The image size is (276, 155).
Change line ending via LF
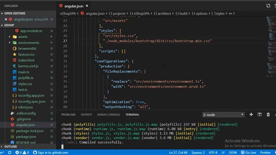pos(223,152)
